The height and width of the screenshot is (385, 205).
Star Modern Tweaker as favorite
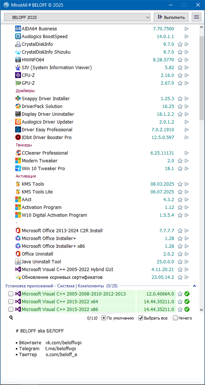[180, 161]
